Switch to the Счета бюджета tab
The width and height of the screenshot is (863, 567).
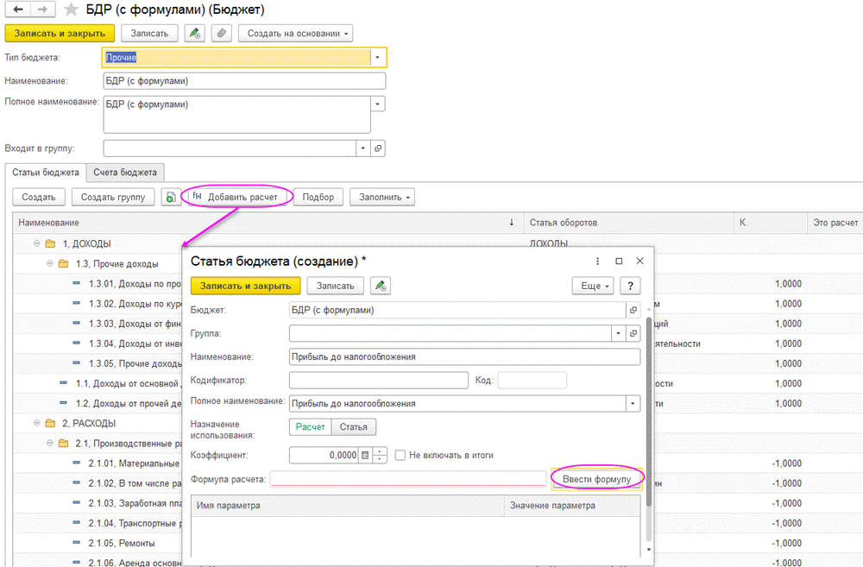click(126, 173)
